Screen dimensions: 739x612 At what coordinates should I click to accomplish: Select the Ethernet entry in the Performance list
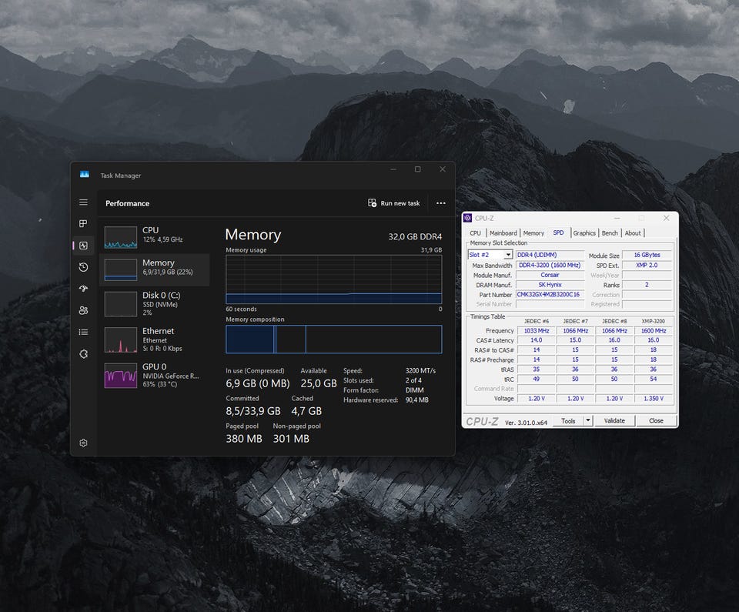(154, 339)
